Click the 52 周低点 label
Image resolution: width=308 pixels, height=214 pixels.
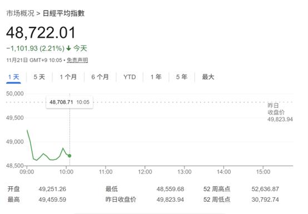click(x=217, y=200)
